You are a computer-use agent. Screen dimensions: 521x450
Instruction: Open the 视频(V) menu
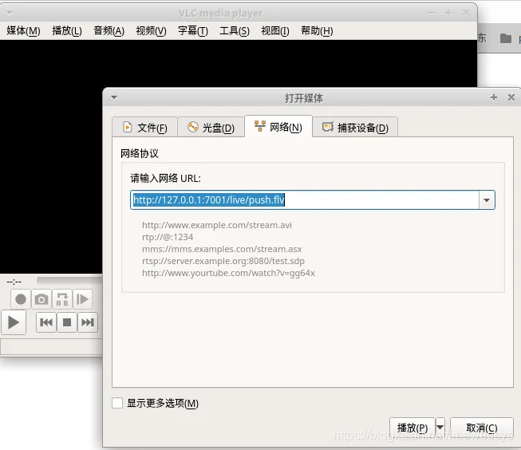point(151,31)
